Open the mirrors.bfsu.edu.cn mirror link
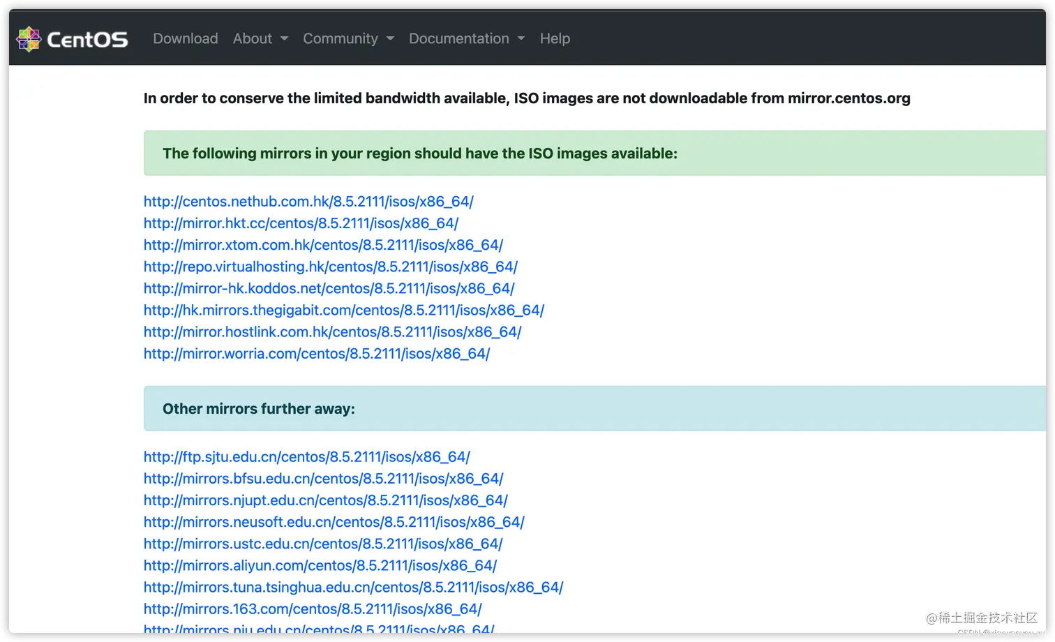 click(323, 479)
